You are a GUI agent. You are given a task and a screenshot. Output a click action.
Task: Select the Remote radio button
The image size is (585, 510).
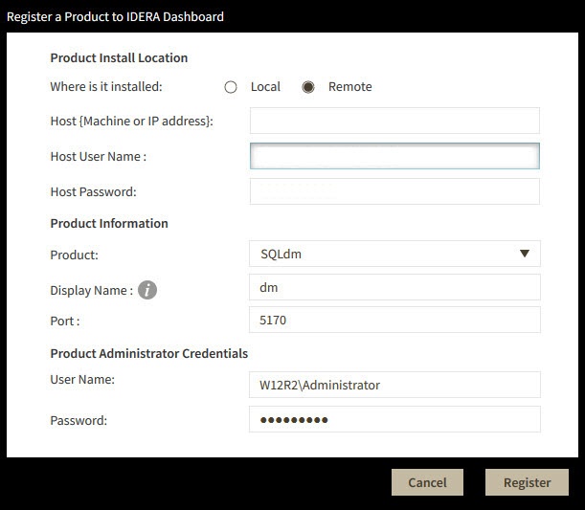click(308, 87)
